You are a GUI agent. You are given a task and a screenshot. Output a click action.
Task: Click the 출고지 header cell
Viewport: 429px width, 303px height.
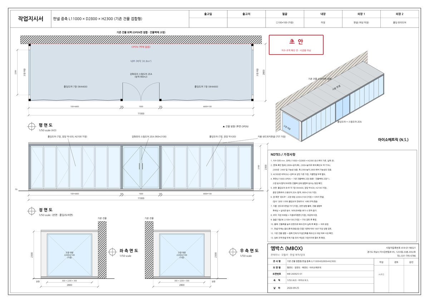coord(246,14)
